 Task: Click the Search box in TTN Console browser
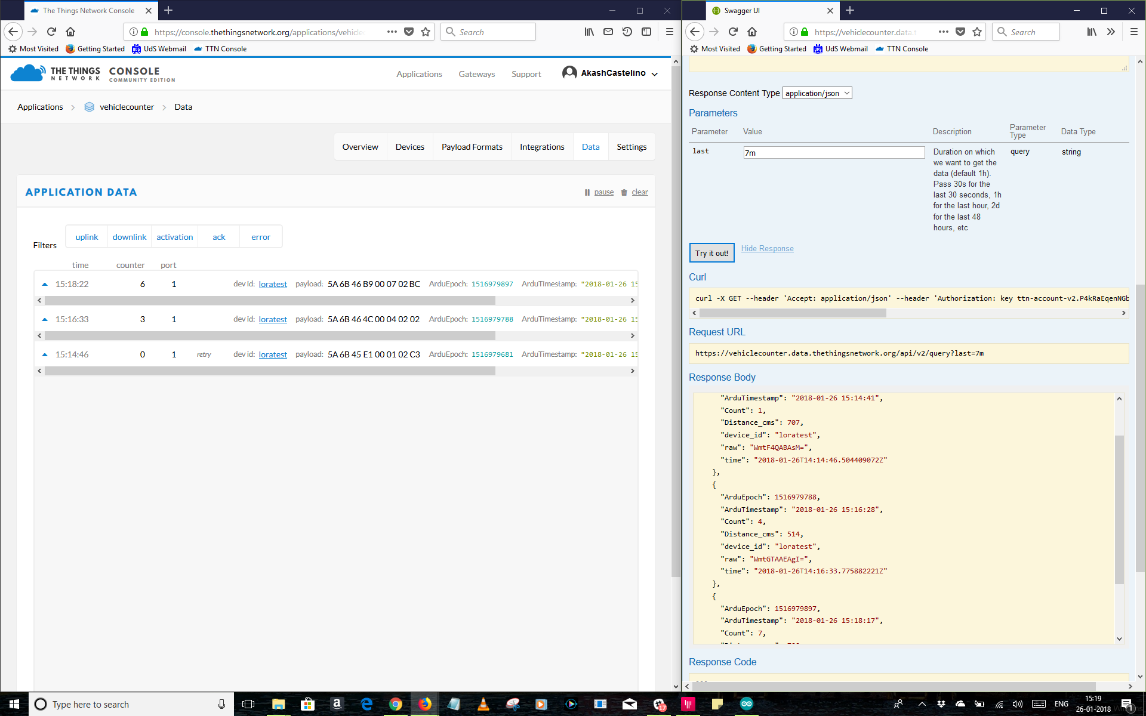[x=488, y=32]
